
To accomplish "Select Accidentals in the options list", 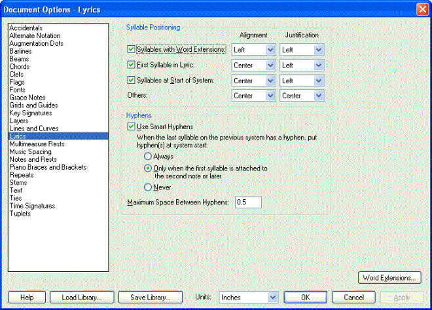I will click(x=26, y=28).
